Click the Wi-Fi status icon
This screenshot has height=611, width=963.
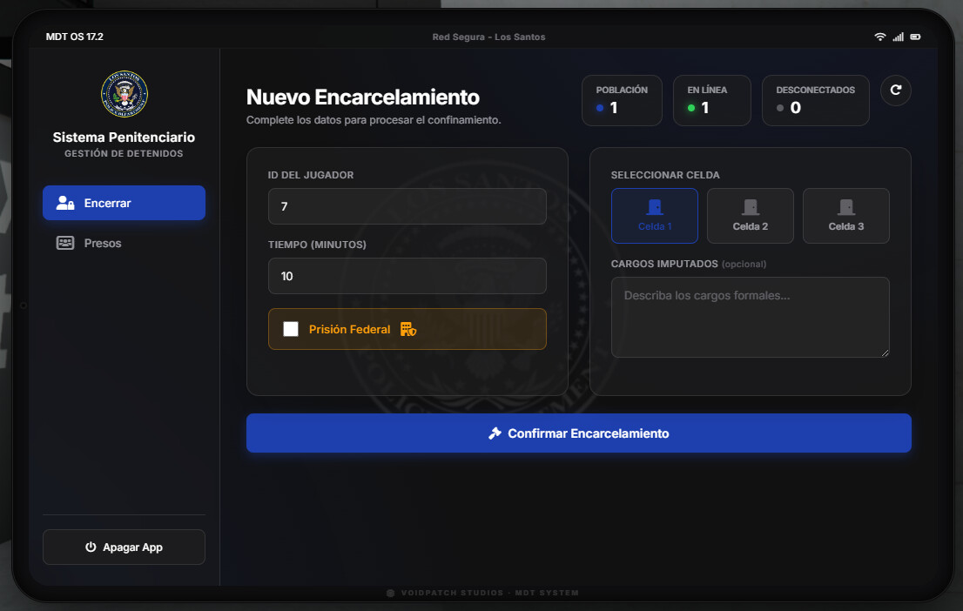point(880,37)
